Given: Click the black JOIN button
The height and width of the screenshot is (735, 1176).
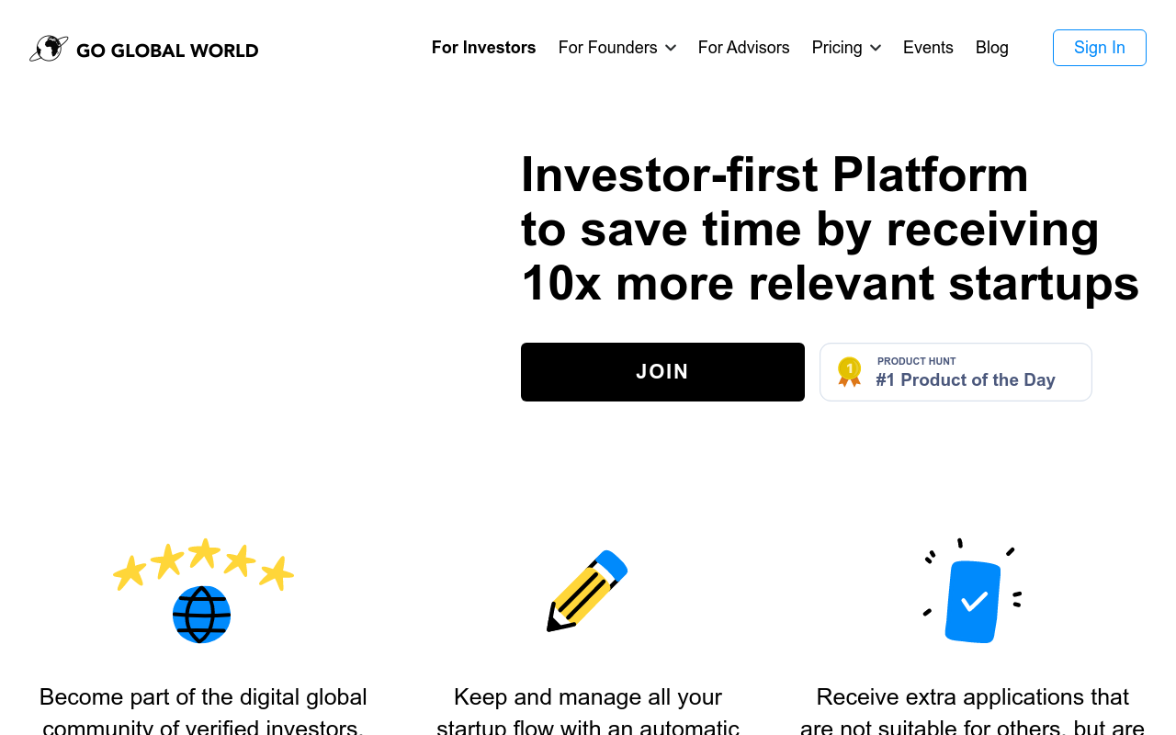Looking at the screenshot, I should [x=662, y=372].
